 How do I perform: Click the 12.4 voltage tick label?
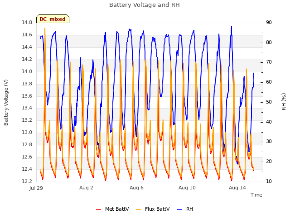[27, 169]
